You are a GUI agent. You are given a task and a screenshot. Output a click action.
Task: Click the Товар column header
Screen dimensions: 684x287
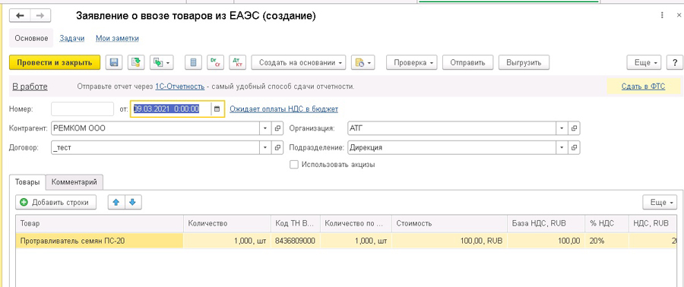tap(100, 223)
